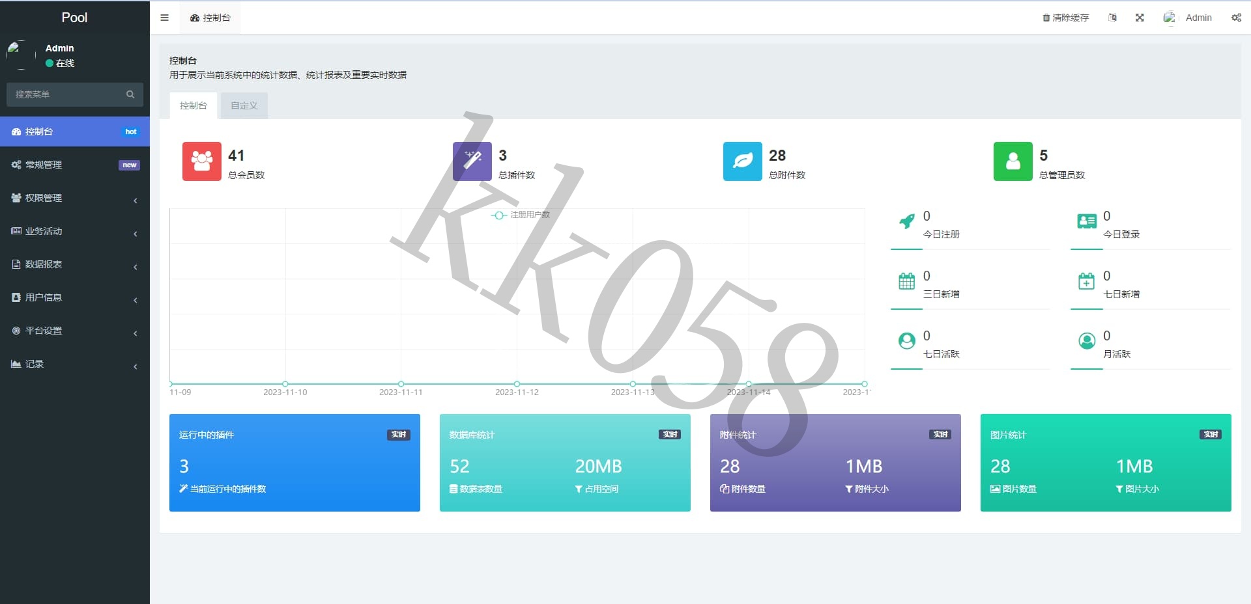
Task: Click the 运行中的插件 blue card
Action: click(x=295, y=463)
